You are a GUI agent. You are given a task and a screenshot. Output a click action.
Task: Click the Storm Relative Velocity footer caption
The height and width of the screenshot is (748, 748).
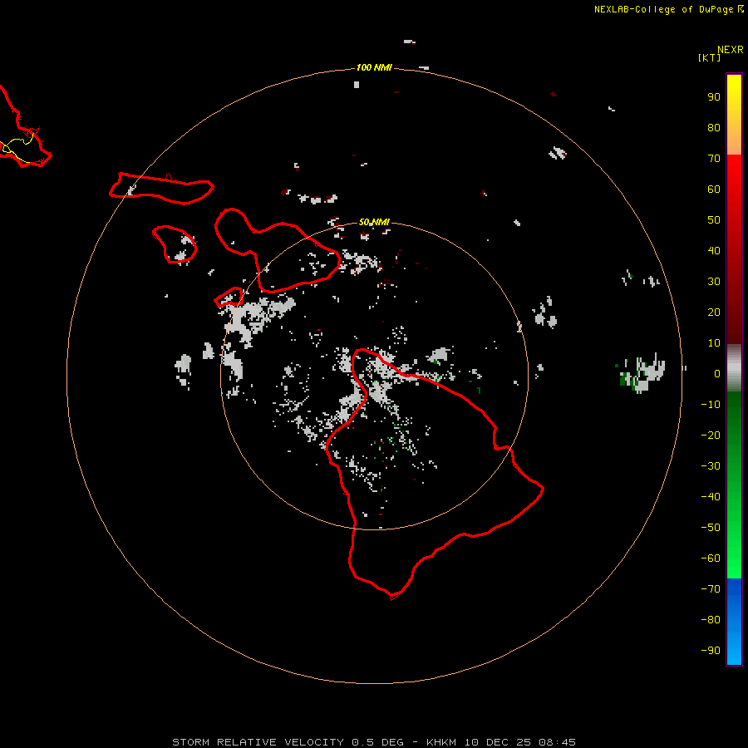(374, 742)
